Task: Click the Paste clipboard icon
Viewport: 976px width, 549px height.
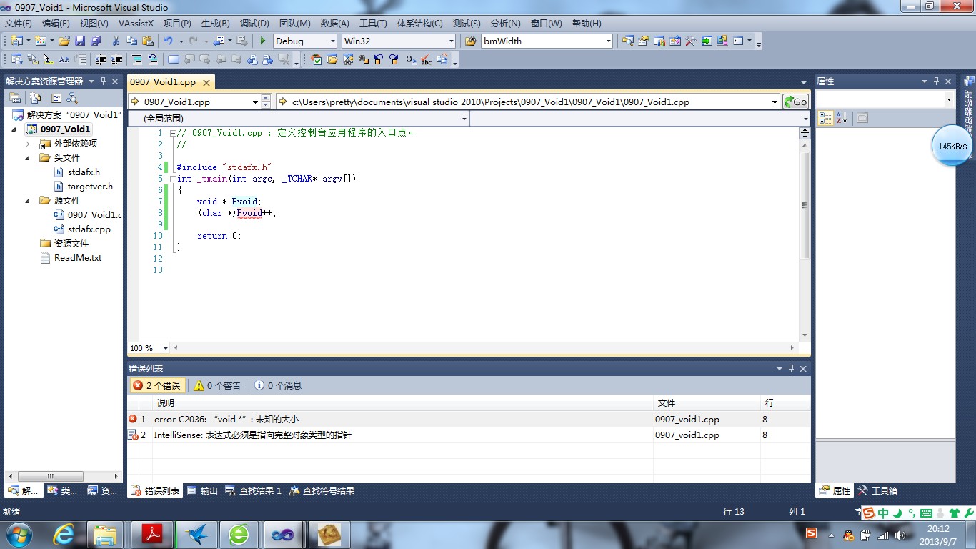Action: (x=148, y=41)
